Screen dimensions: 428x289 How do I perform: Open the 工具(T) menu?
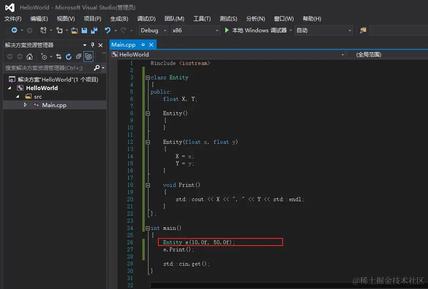(202, 18)
